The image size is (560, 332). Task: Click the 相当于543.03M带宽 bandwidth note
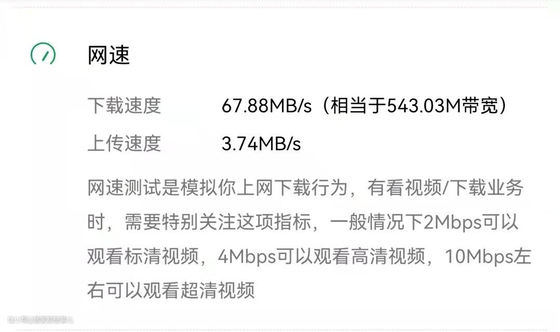point(415,105)
